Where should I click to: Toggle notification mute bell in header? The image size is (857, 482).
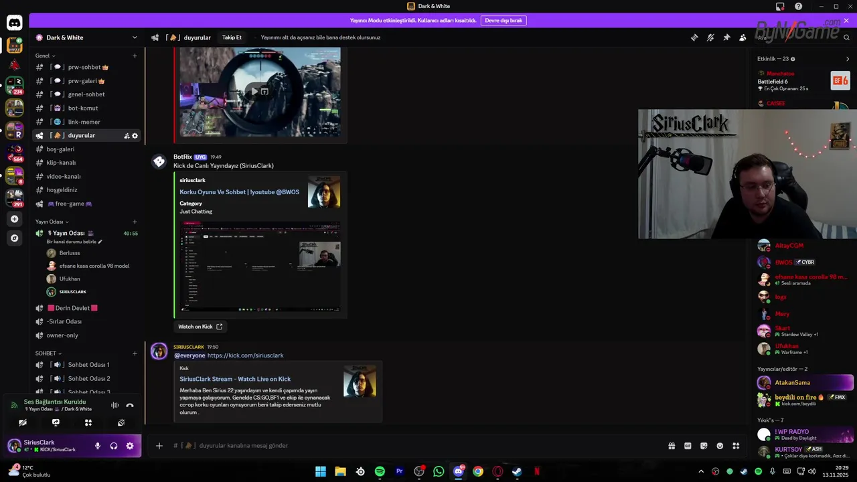(x=710, y=37)
